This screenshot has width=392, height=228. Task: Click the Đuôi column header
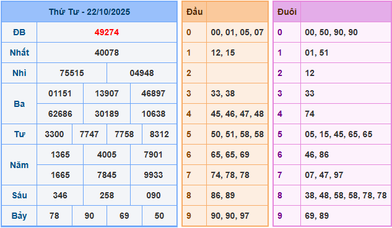tap(287, 12)
